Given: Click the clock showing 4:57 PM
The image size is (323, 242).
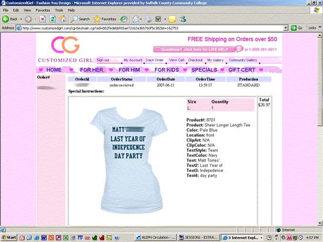Looking at the screenshot, I should [313, 238].
